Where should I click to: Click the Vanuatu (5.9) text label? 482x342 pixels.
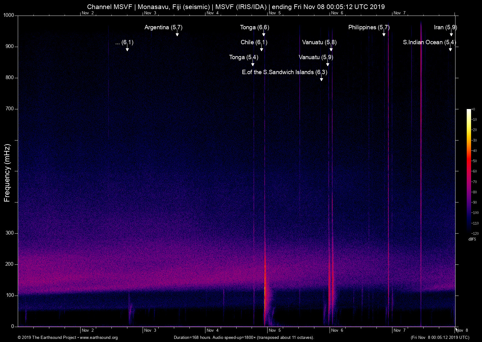point(316,57)
